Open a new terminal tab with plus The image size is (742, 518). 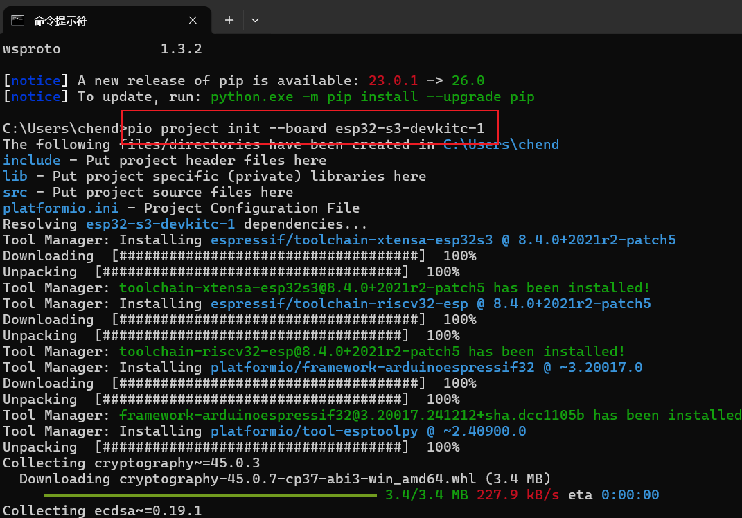pos(229,20)
